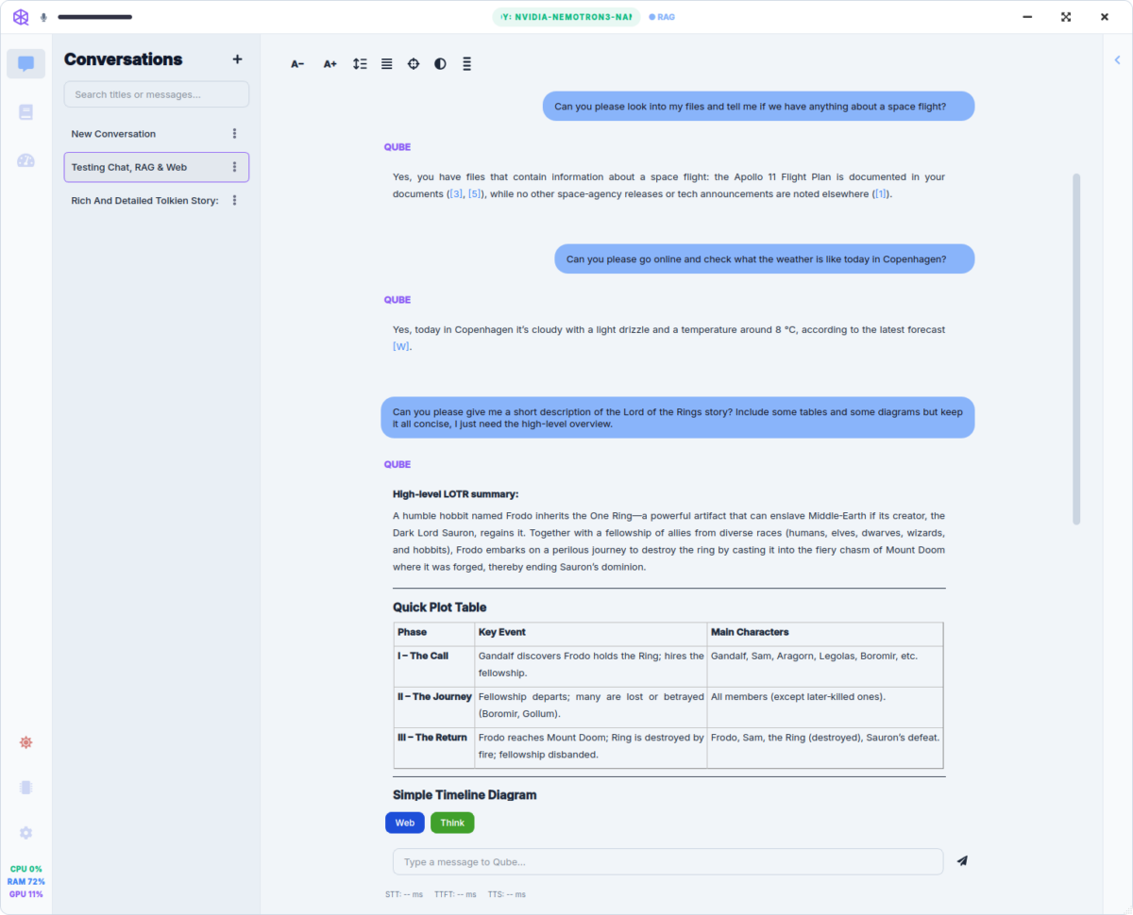
Task: Select Rich And Detailed Tolkien Story conversation
Action: point(144,201)
